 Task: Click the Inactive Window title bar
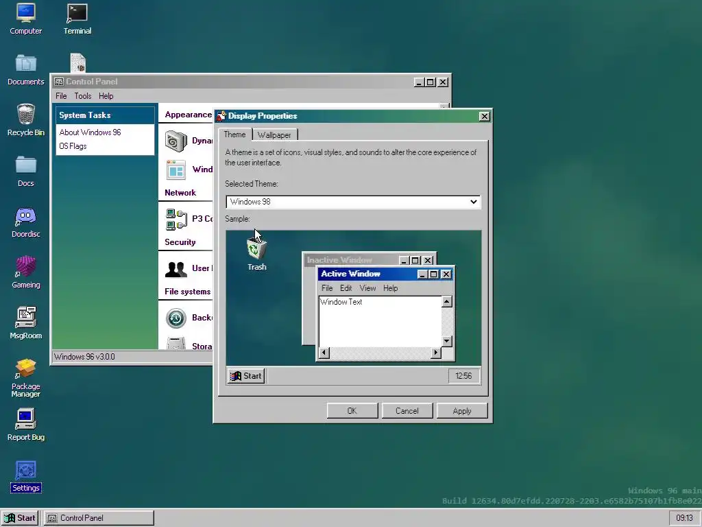pos(352,260)
